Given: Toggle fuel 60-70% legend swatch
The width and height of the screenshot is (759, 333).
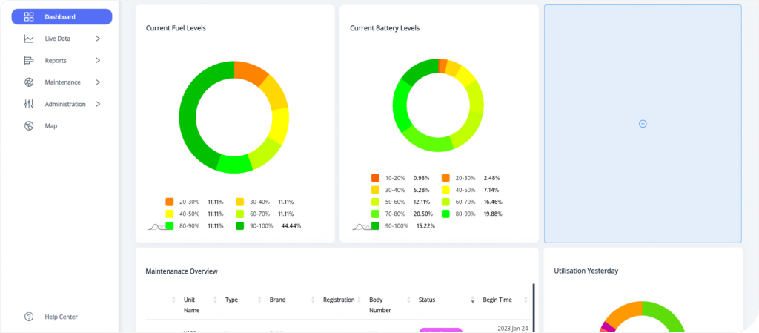Looking at the screenshot, I should [240, 214].
